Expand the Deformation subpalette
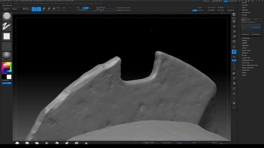The image size is (264, 148). tap(246, 38)
